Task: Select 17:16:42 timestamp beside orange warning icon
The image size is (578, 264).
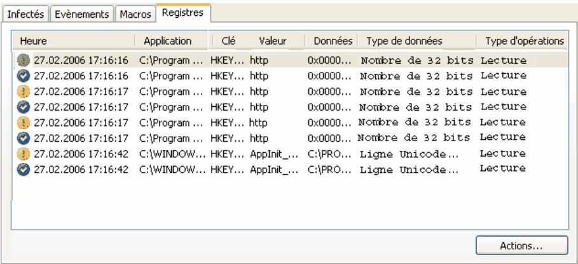Action: point(81,154)
